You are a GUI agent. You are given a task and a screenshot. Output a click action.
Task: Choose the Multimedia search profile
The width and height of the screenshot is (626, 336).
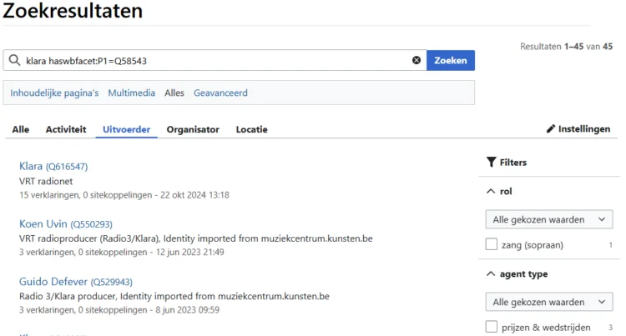coord(131,93)
